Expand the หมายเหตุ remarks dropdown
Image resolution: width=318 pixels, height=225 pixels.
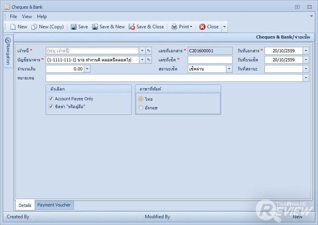coord(306,78)
